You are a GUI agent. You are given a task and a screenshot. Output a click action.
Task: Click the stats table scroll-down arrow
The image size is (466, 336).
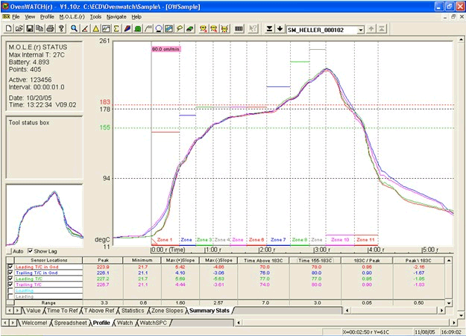click(x=449, y=303)
